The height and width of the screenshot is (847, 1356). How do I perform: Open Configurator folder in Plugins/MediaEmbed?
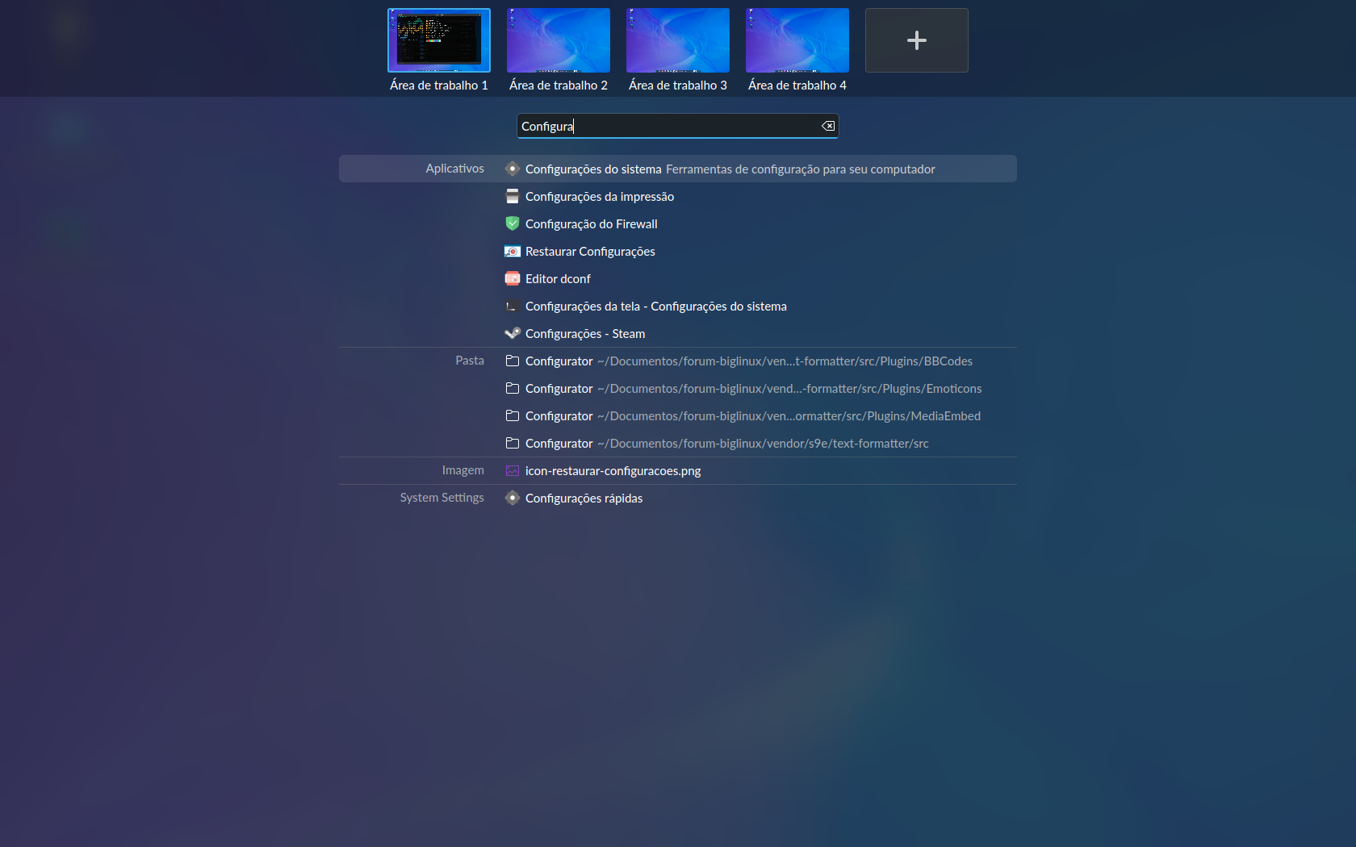click(678, 415)
